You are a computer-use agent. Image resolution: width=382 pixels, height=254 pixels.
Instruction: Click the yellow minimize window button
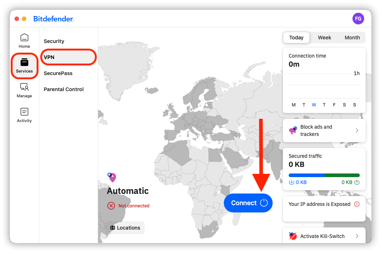[x=24, y=19]
